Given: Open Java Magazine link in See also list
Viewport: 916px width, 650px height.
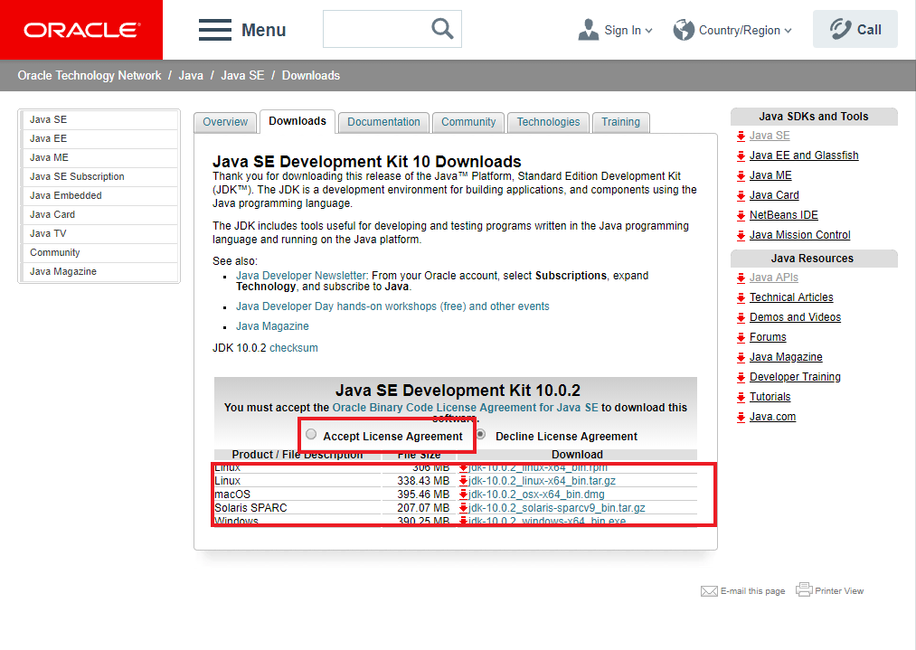Looking at the screenshot, I should point(272,326).
